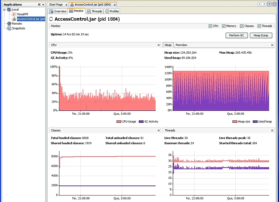This screenshot has height=202, width=279.
Task: Click the AccessControl.jar Java icon in tree
Action: [14, 19]
